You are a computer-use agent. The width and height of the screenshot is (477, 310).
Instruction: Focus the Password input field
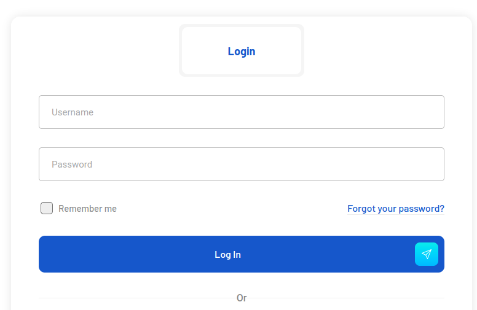(241, 165)
